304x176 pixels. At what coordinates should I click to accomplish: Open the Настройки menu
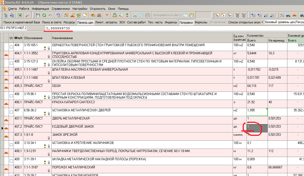80,9
